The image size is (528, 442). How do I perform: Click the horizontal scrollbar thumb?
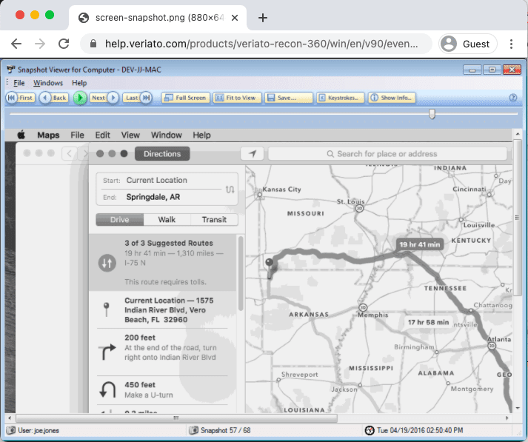pos(176,418)
